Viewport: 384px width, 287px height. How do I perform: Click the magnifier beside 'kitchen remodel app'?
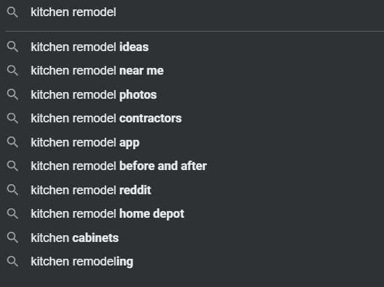click(13, 142)
